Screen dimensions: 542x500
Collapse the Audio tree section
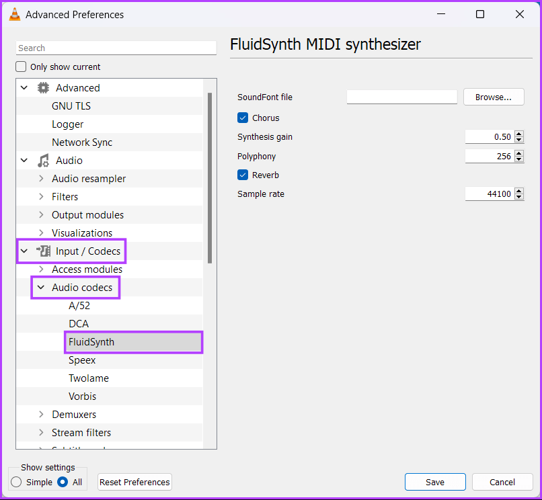click(24, 161)
